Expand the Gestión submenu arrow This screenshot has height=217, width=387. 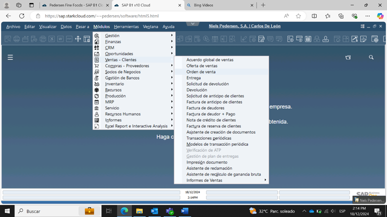click(x=172, y=36)
